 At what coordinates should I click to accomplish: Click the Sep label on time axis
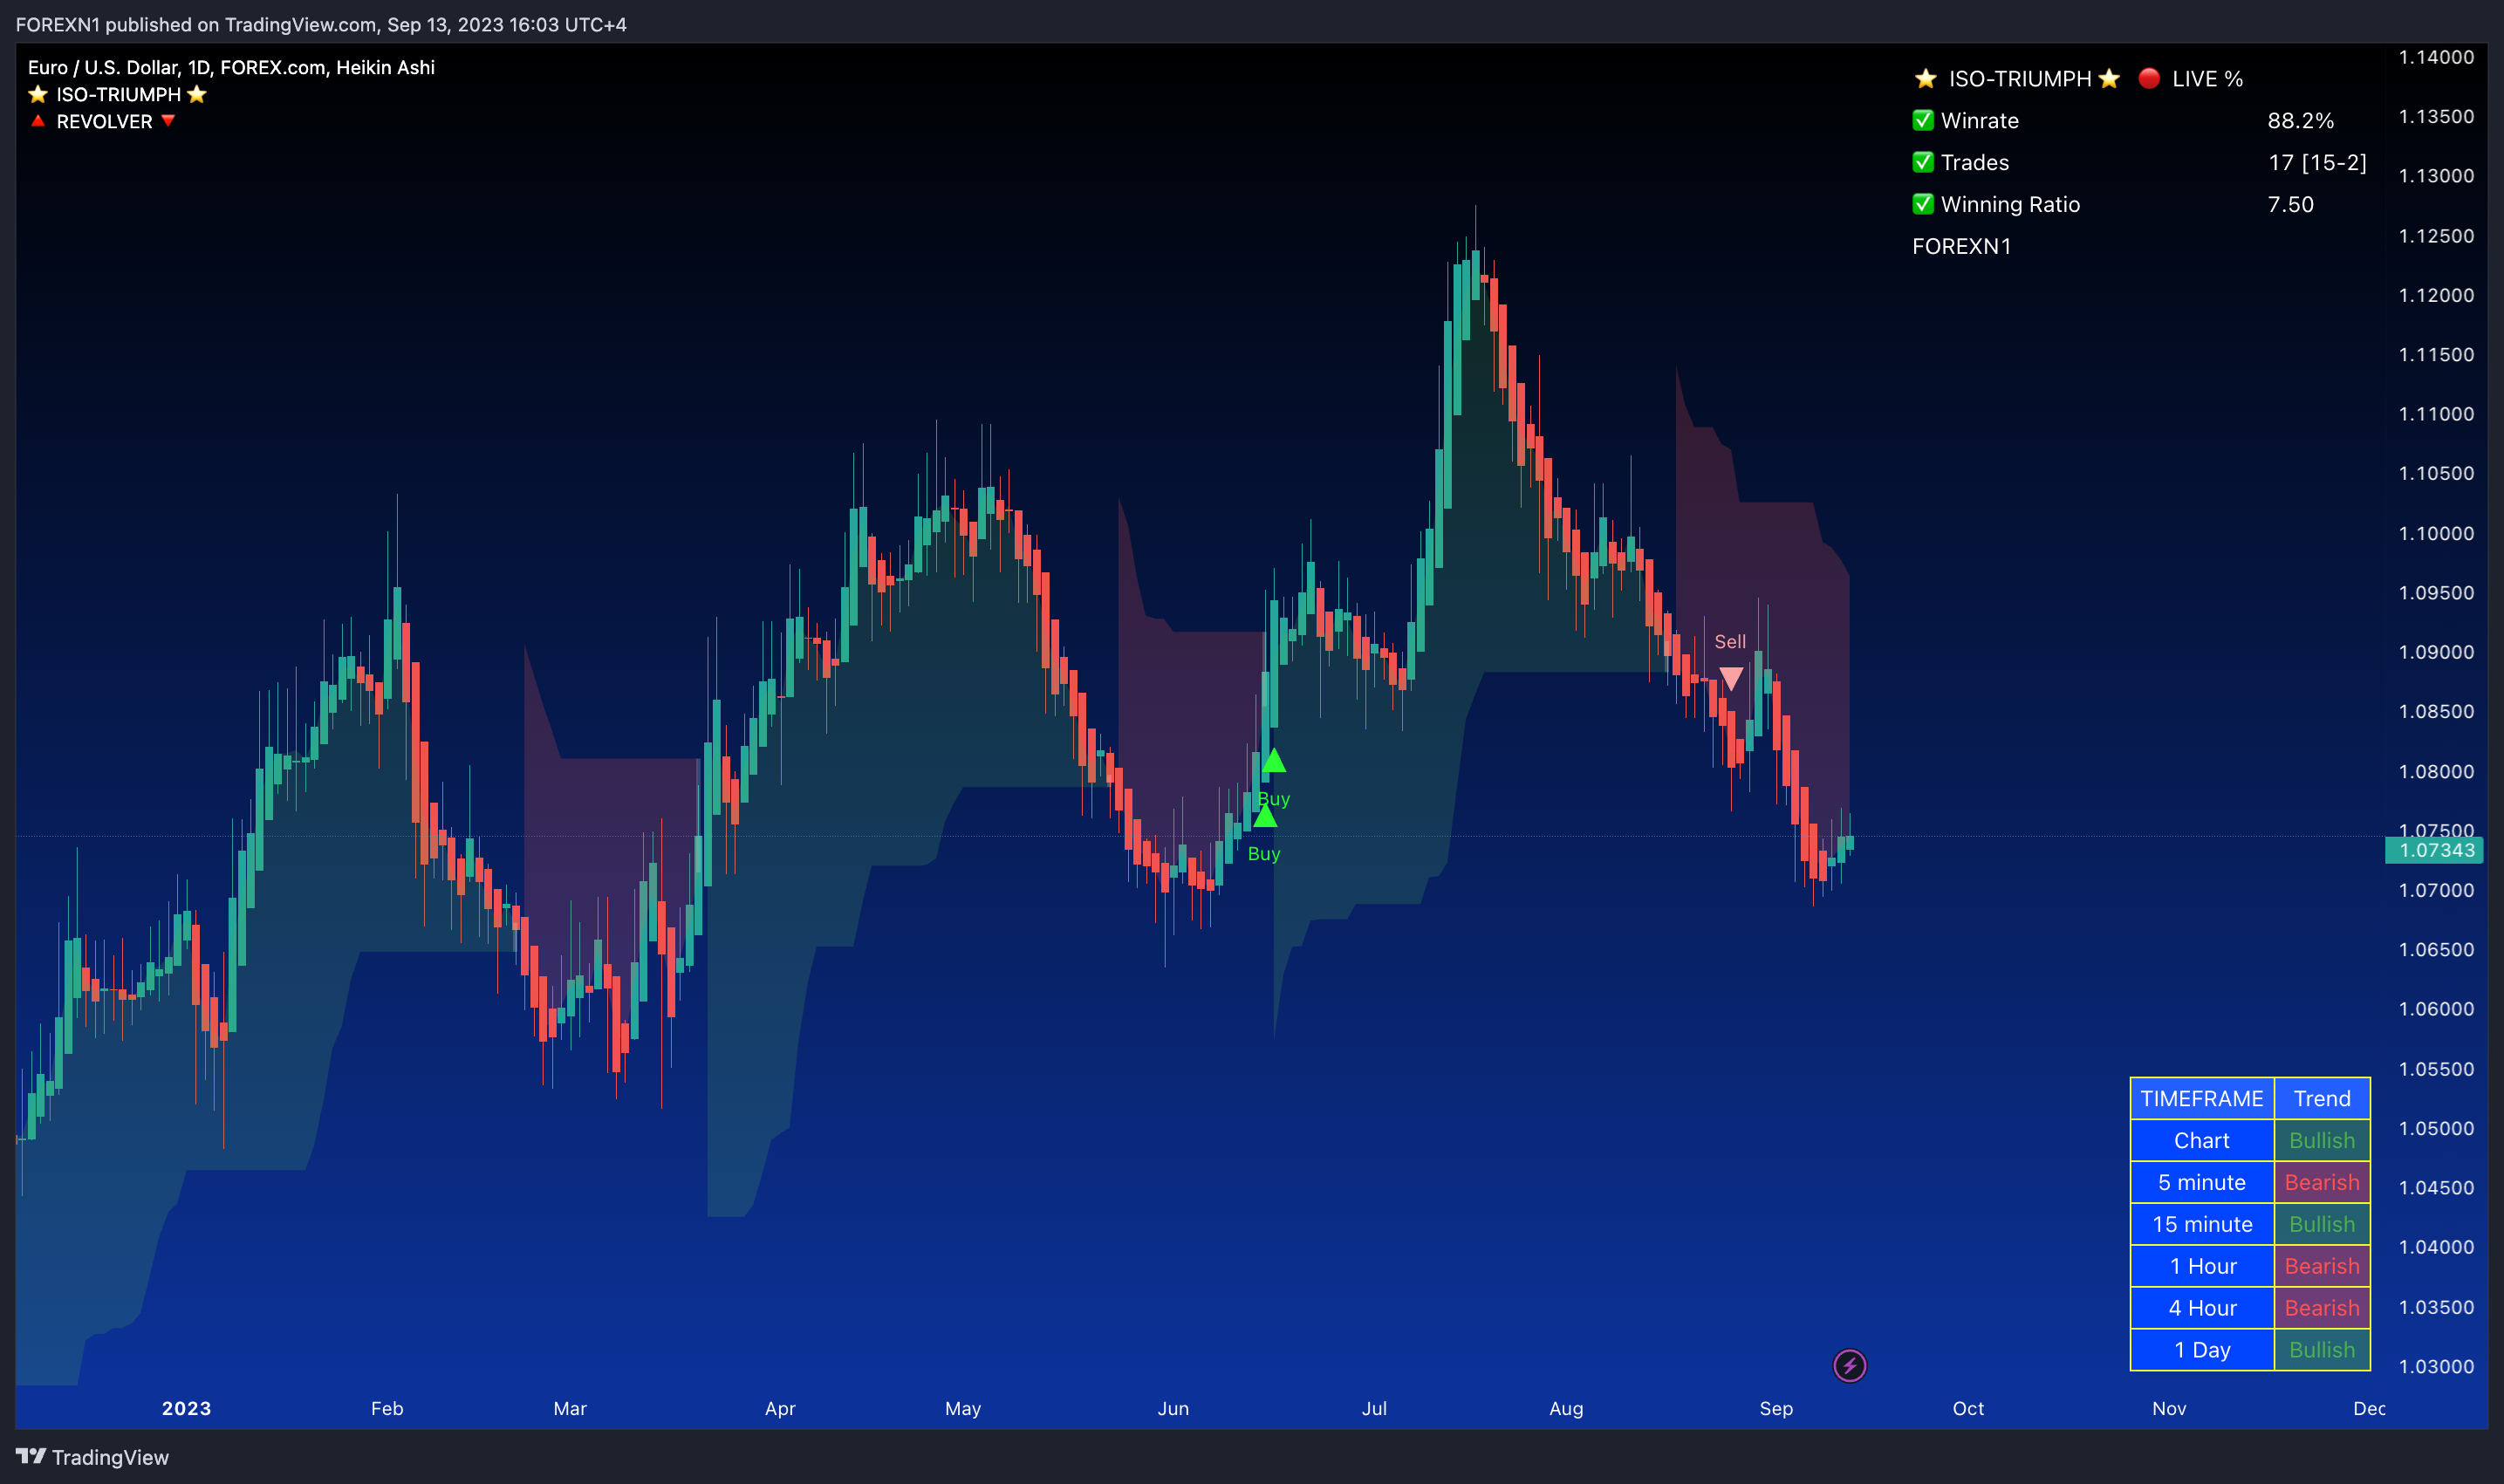pos(1776,1408)
